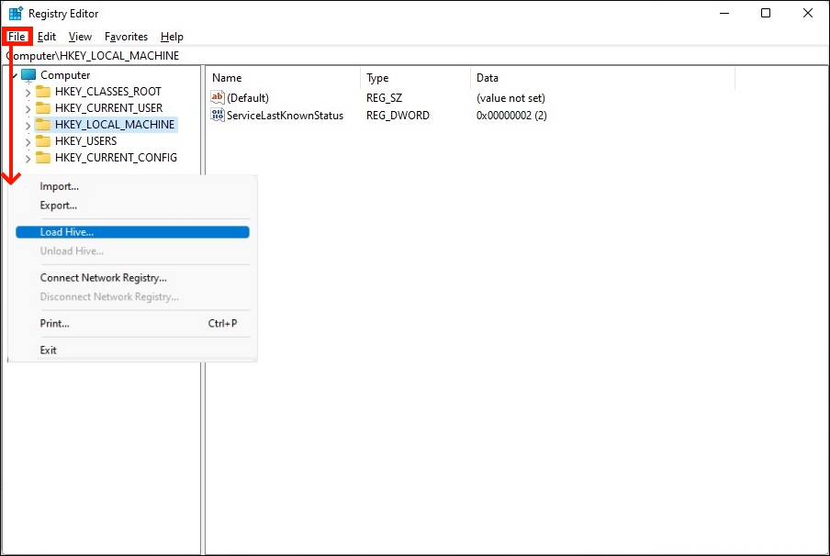The width and height of the screenshot is (830, 556).
Task: Expand the HKEY_USERS tree node
Action: tap(28, 141)
